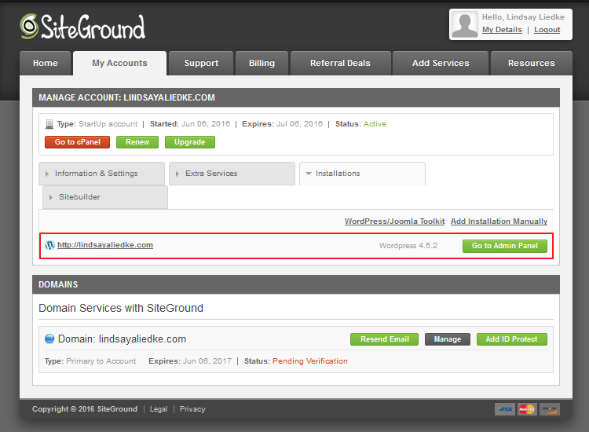Click the Legal footer link
The image size is (589, 432).
[159, 409]
